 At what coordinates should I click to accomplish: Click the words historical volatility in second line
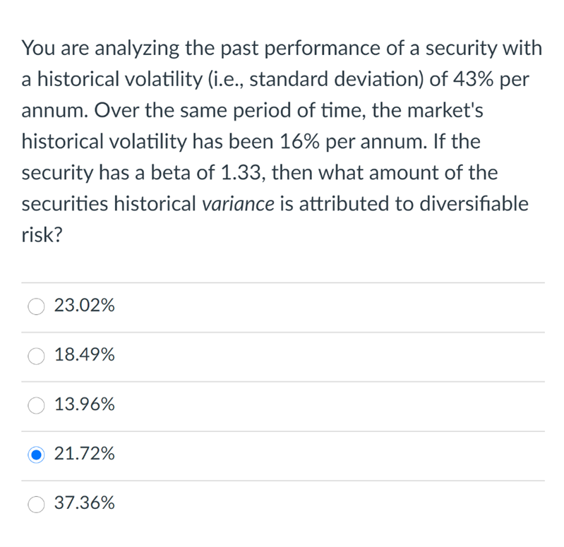click(120, 79)
